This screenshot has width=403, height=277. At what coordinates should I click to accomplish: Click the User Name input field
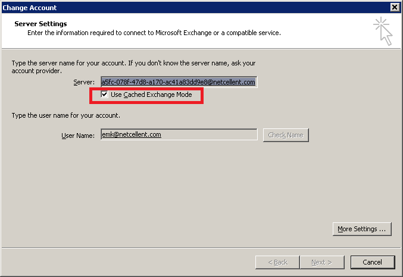(179, 134)
